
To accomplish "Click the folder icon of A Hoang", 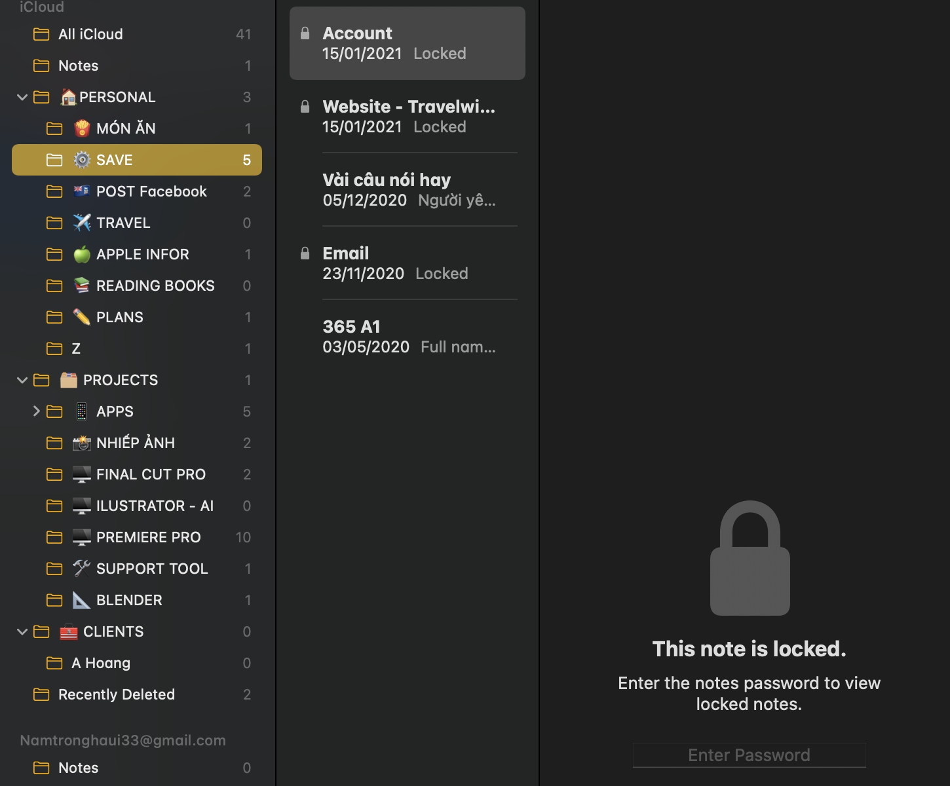I will point(55,663).
